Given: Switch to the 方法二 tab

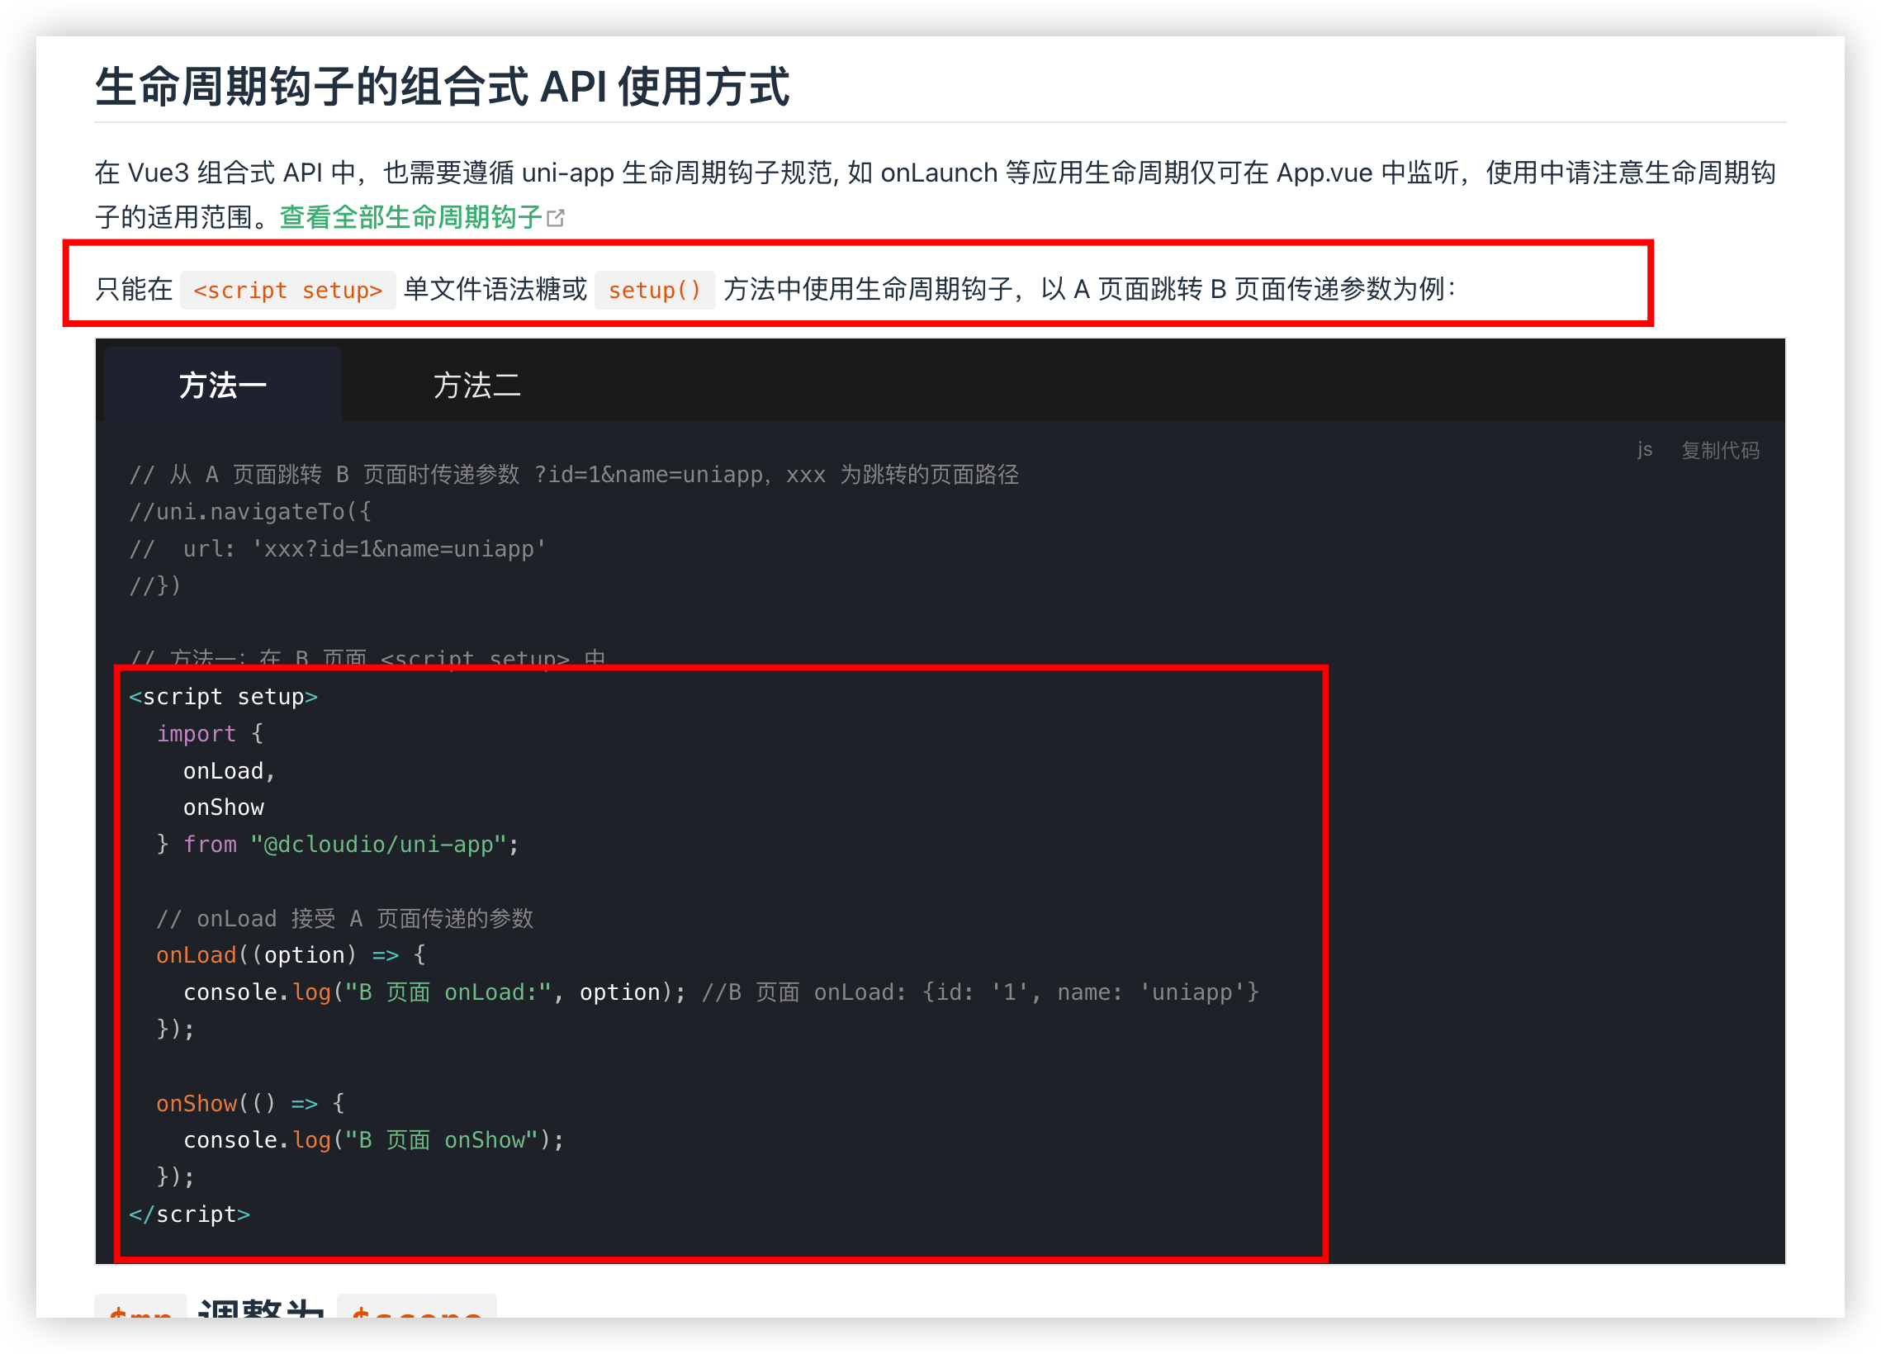Looking at the screenshot, I should (477, 386).
